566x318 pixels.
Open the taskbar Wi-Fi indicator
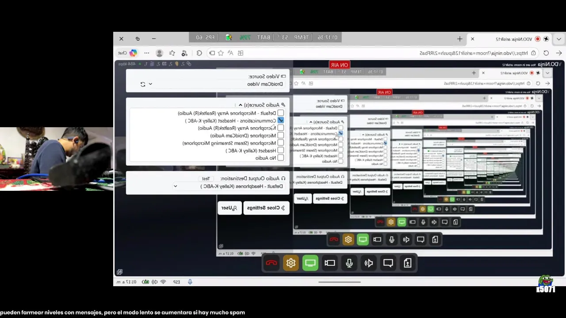pos(163,282)
